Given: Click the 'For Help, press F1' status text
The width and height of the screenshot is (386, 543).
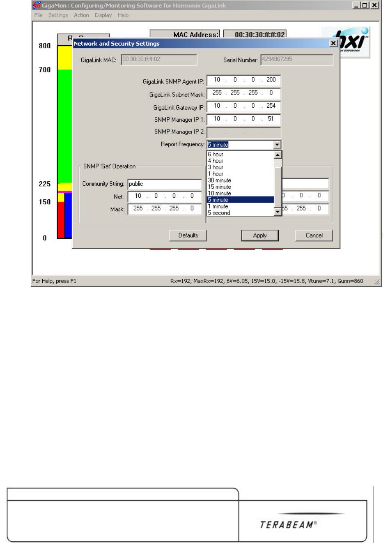Looking at the screenshot, I should click(x=54, y=281).
